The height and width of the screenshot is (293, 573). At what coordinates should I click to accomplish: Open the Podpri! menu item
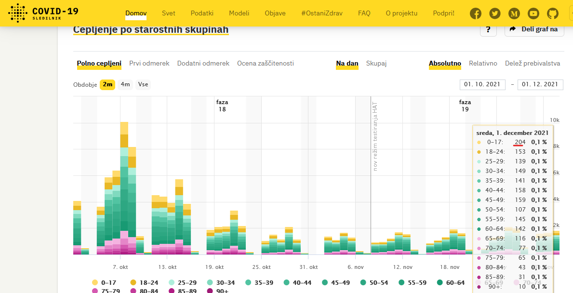(444, 13)
